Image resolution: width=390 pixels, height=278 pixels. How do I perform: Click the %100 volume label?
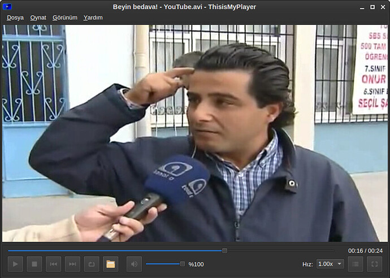pyautogui.click(x=196, y=264)
